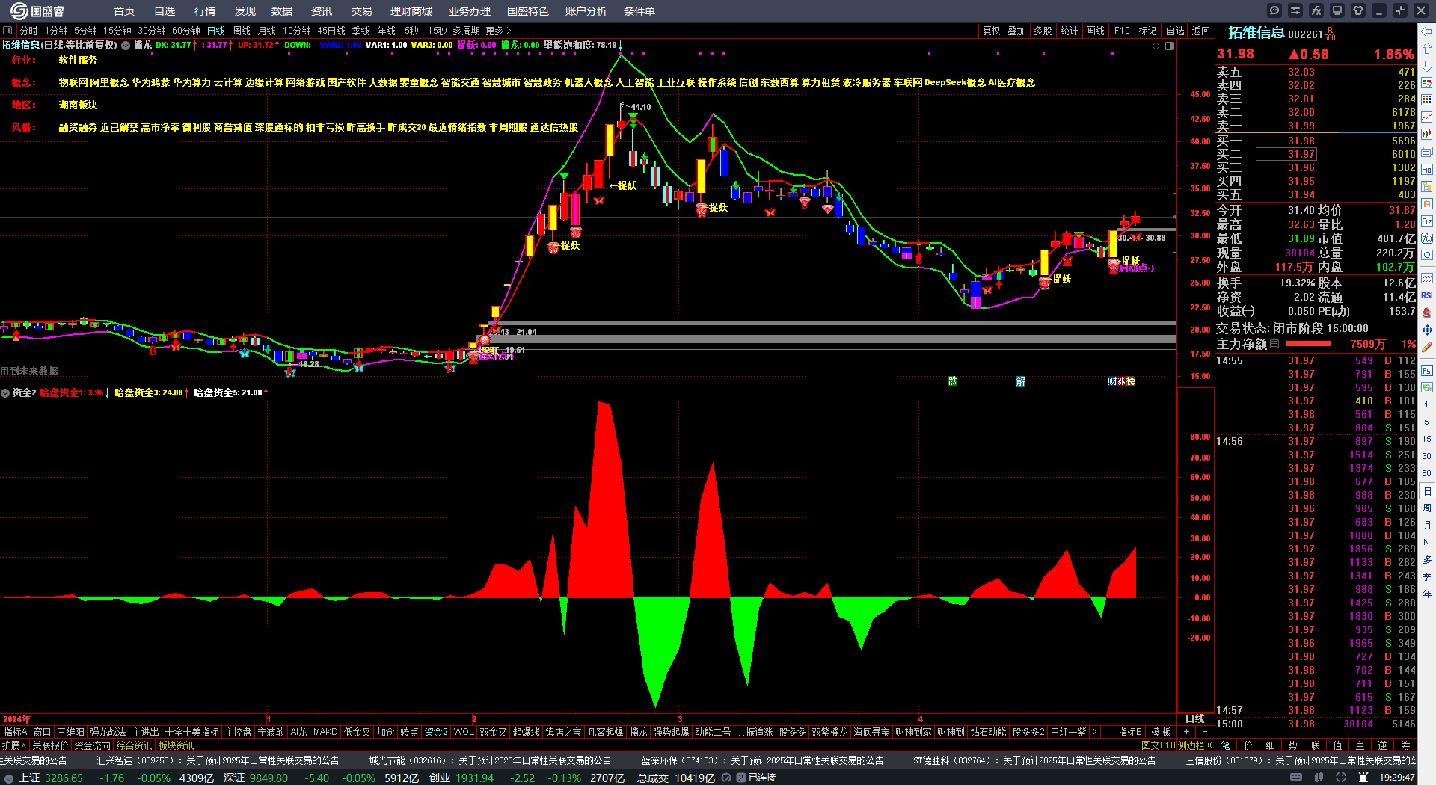Toggle the chart window layout icon near price axis
1436x785 pixels.
[1170, 46]
